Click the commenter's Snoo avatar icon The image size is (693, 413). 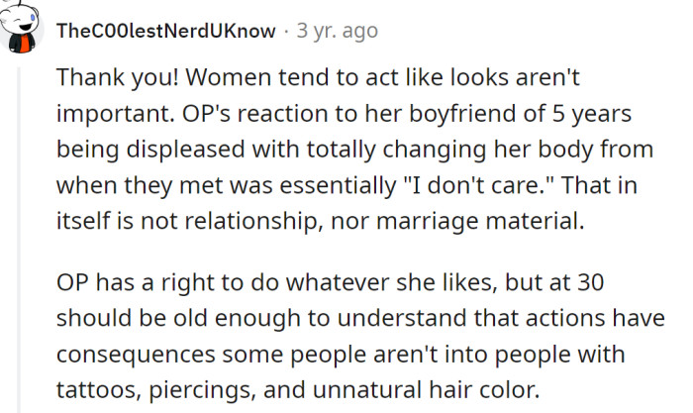(20, 29)
